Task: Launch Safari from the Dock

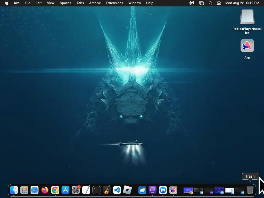Action: [35, 190]
